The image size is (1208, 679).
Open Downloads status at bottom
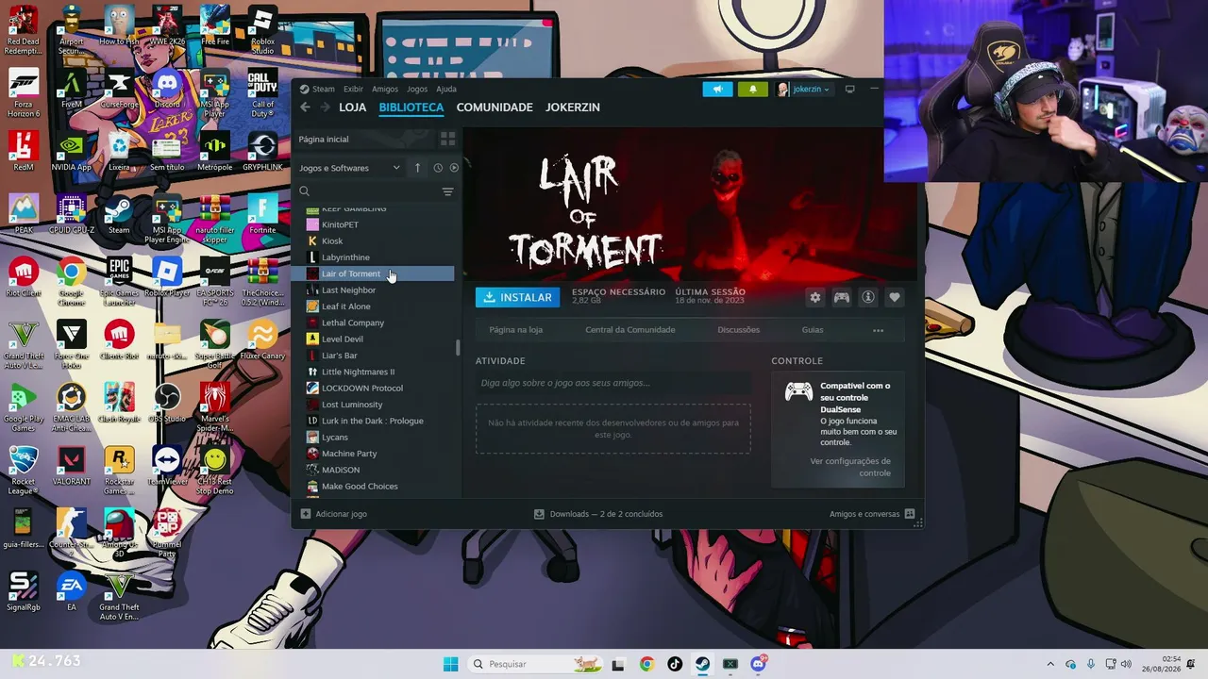(598, 514)
